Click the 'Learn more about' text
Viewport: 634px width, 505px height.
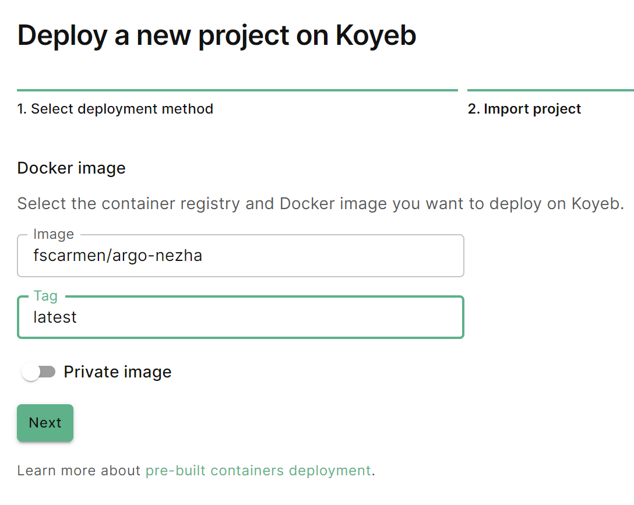[79, 471]
